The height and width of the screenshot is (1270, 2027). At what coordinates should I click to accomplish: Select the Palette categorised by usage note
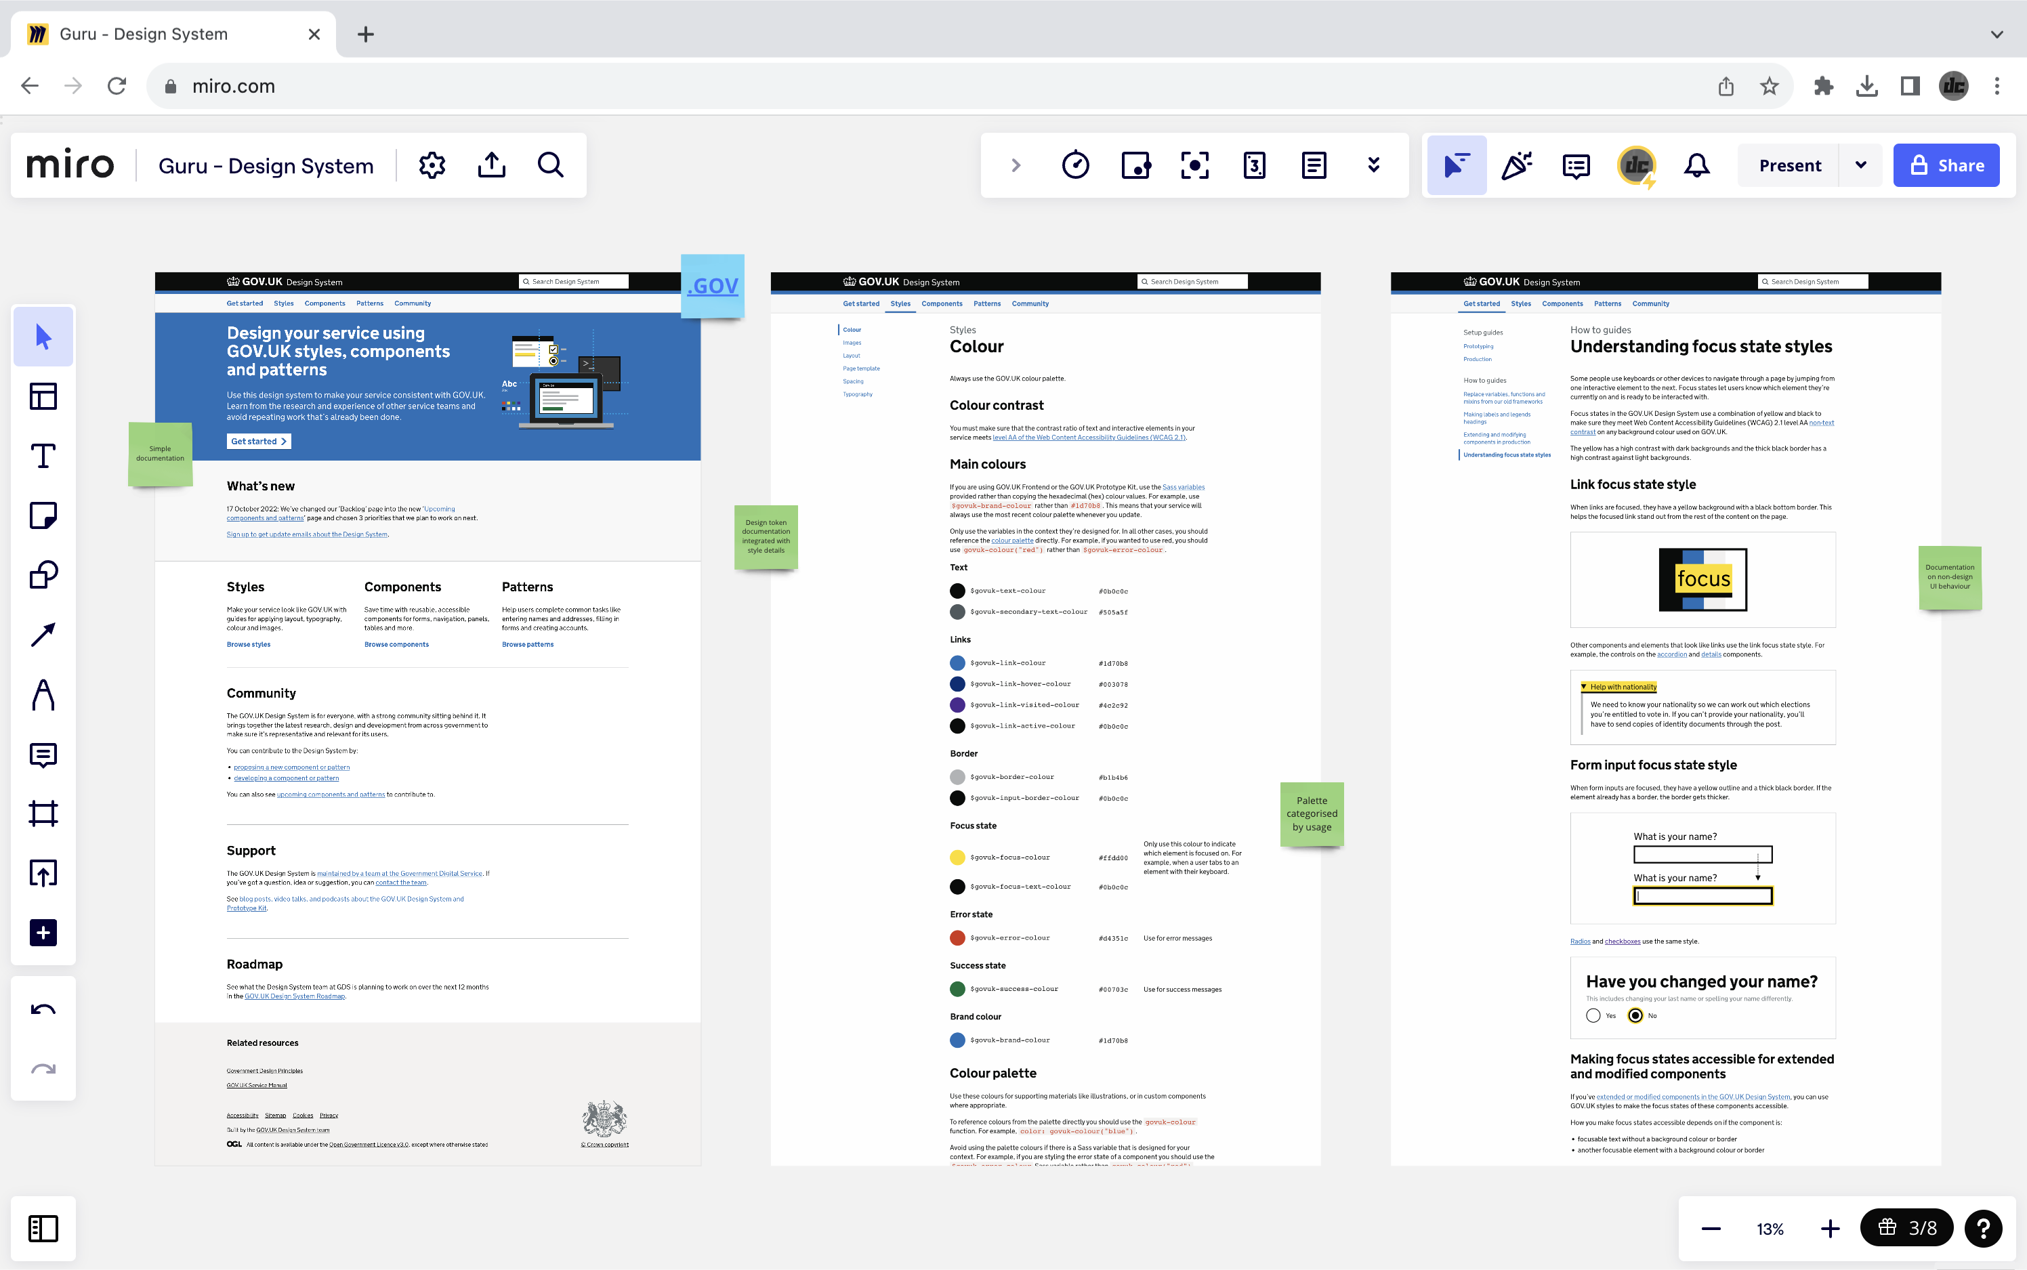point(1312,814)
